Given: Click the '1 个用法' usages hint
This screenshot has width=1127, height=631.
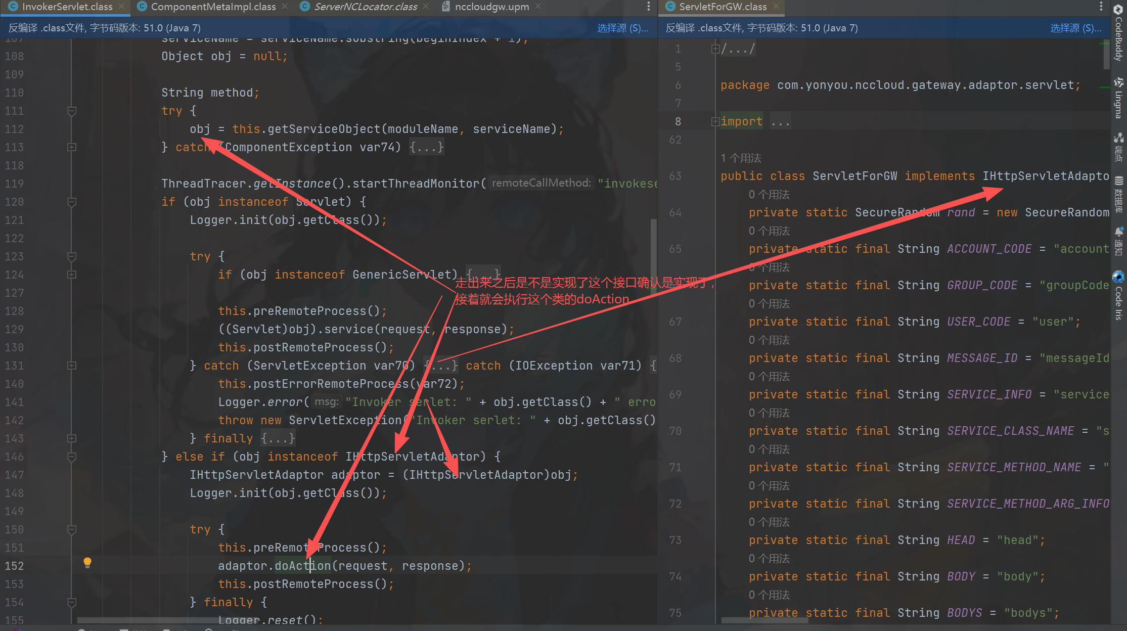Looking at the screenshot, I should click(x=741, y=158).
